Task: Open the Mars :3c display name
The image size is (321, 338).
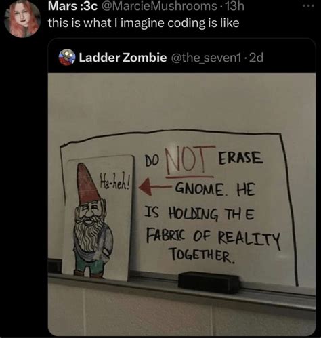Action: 72,6
